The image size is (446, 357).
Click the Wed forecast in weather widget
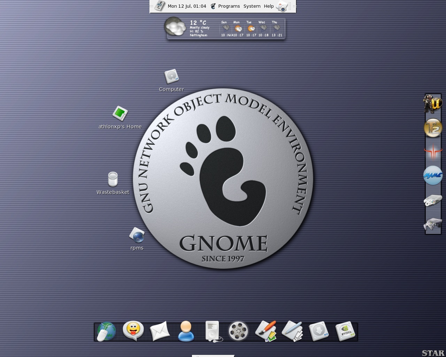point(263,29)
